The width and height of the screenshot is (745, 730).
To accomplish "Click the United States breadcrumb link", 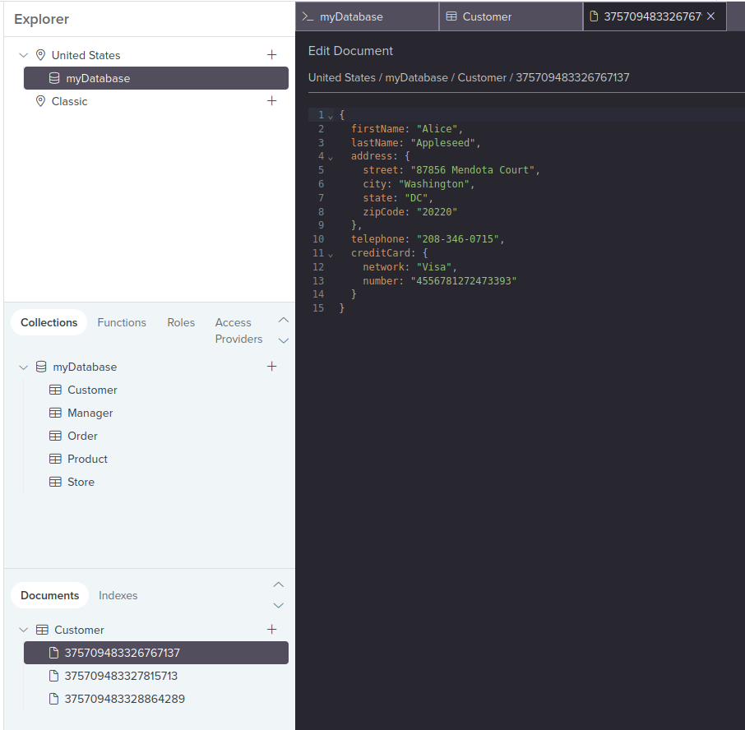I will [x=341, y=77].
